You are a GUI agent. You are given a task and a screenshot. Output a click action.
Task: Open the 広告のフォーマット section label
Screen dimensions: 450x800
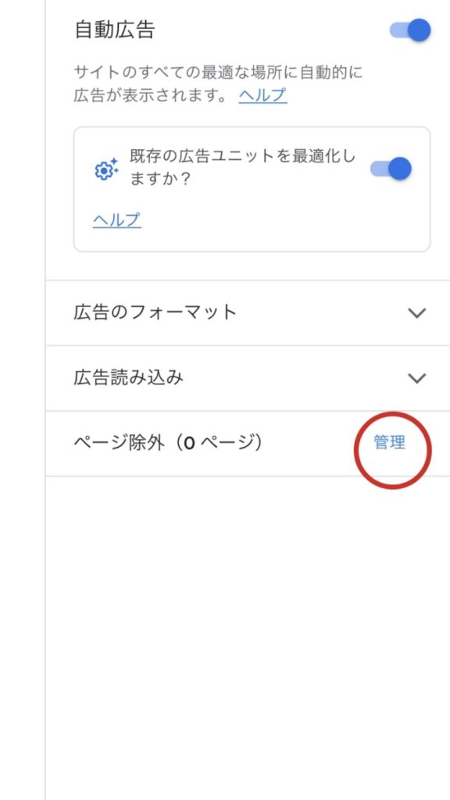coord(155,312)
